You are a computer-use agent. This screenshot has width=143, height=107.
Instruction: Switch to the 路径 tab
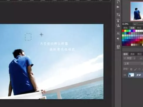[139, 54]
